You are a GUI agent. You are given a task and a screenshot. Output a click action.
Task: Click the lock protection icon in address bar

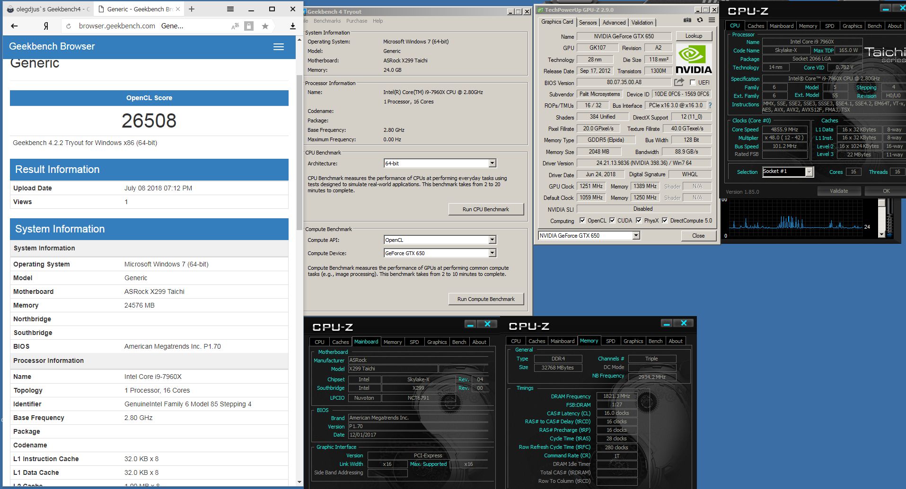click(249, 26)
